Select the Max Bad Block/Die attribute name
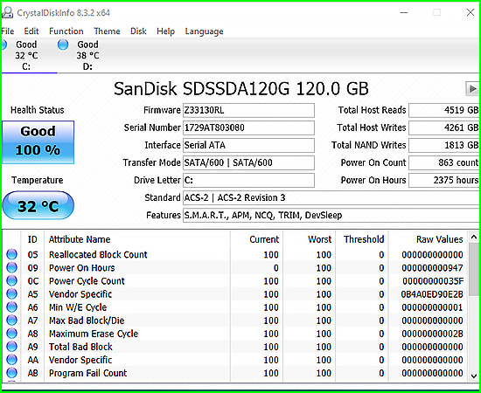481x393 pixels. 87,321
